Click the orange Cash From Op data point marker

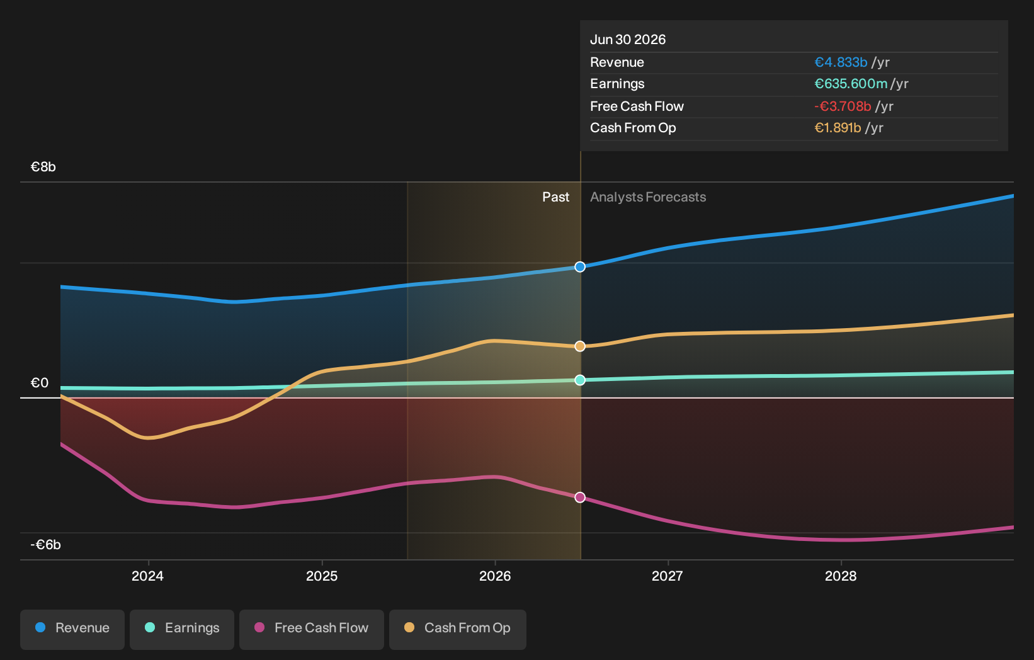(x=580, y=346)
